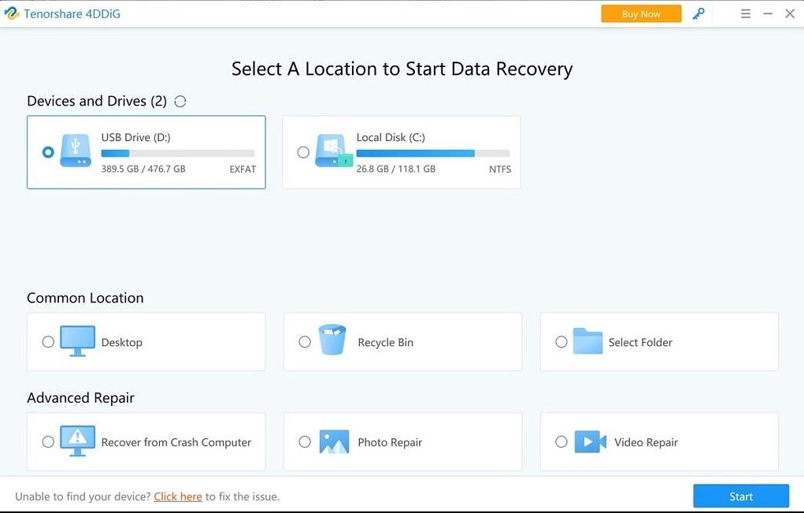Select the Video Repair radio button

tap(561, 442)
